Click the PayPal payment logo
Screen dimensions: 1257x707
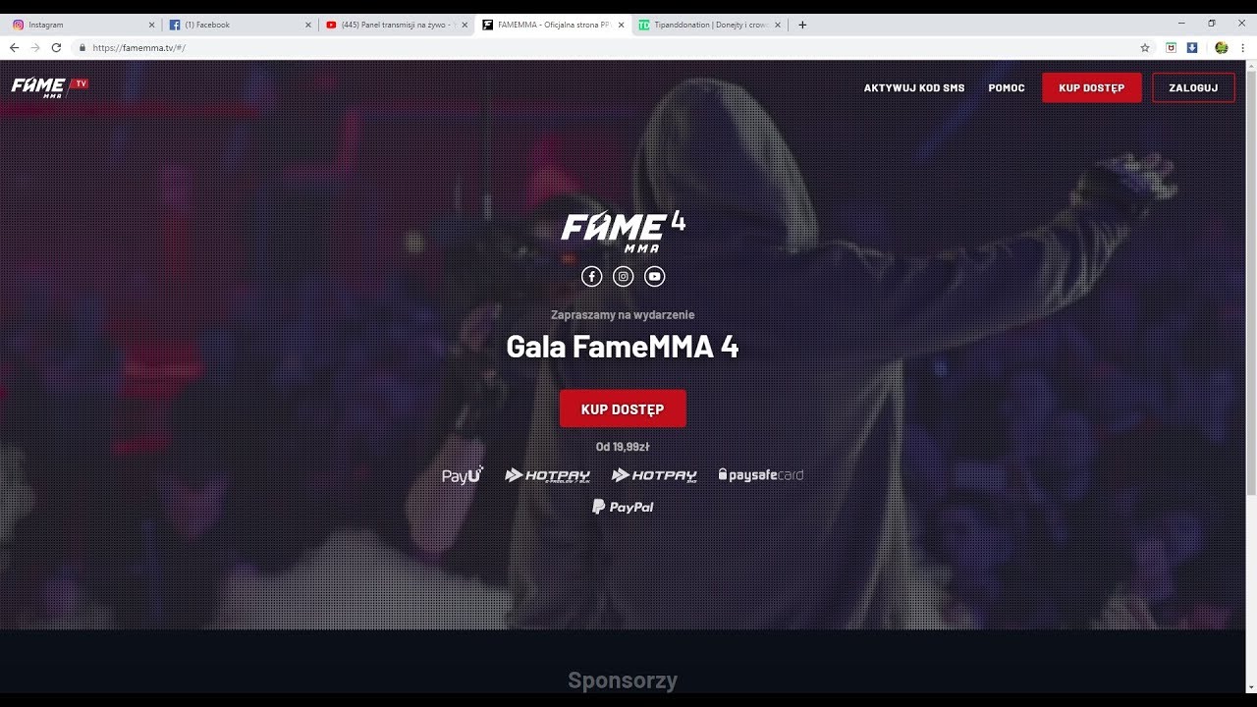[x=623, y=507]
